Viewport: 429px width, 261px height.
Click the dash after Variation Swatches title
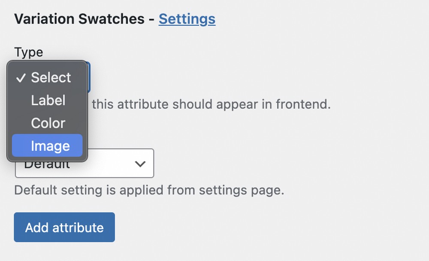[151, 19]
